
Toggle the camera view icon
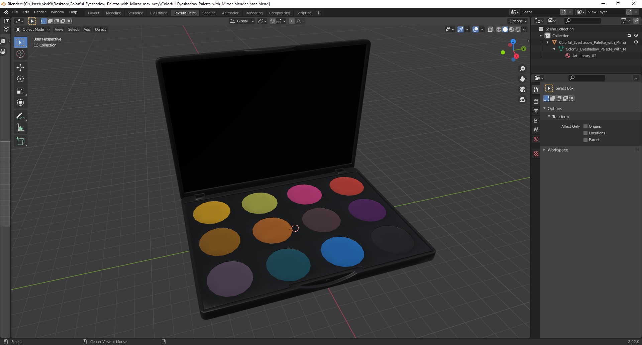click(x=522, y=89)
